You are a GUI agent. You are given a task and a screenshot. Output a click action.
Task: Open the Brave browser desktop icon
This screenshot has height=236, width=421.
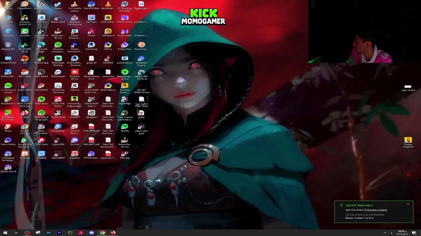tap(8, 128)
